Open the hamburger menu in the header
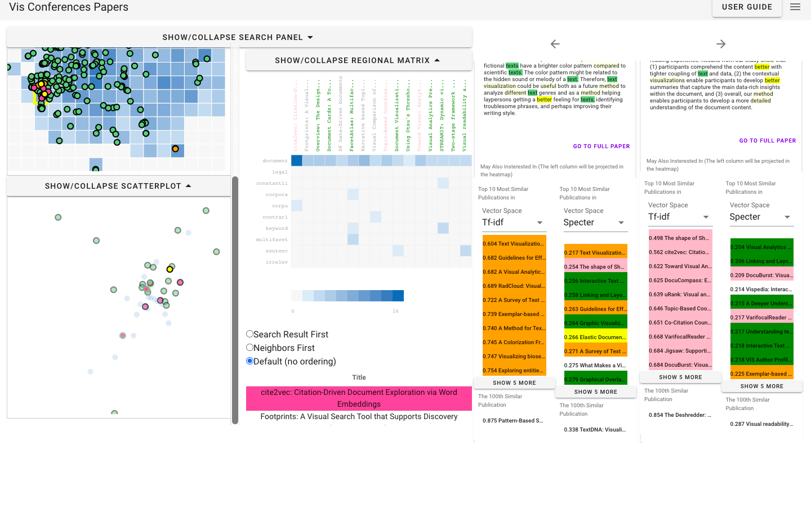 click(795, 7)
